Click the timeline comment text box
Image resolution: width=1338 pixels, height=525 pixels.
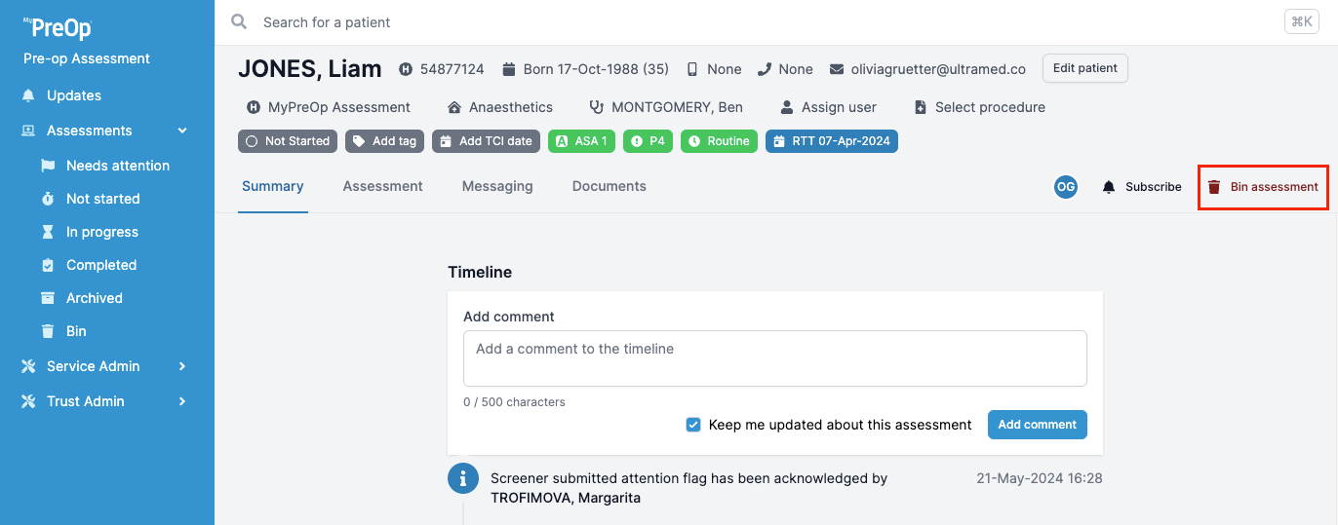(x=774, y=358)
